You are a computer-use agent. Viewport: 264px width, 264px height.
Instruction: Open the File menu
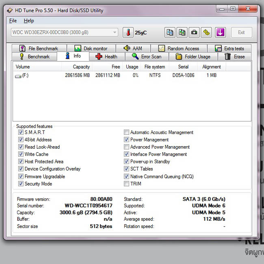tap(13, 21)
